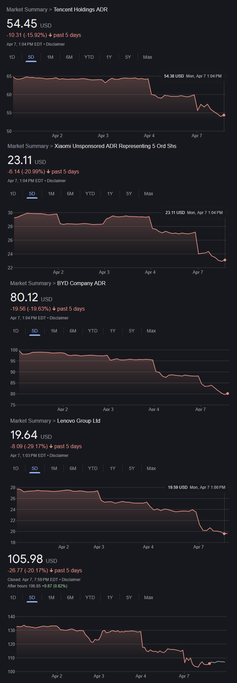This screenshot has height=683, width=237.
Task: Select the 1D tab for Lenovo Group
Action: pyautogui.click(x=16, y=468)
